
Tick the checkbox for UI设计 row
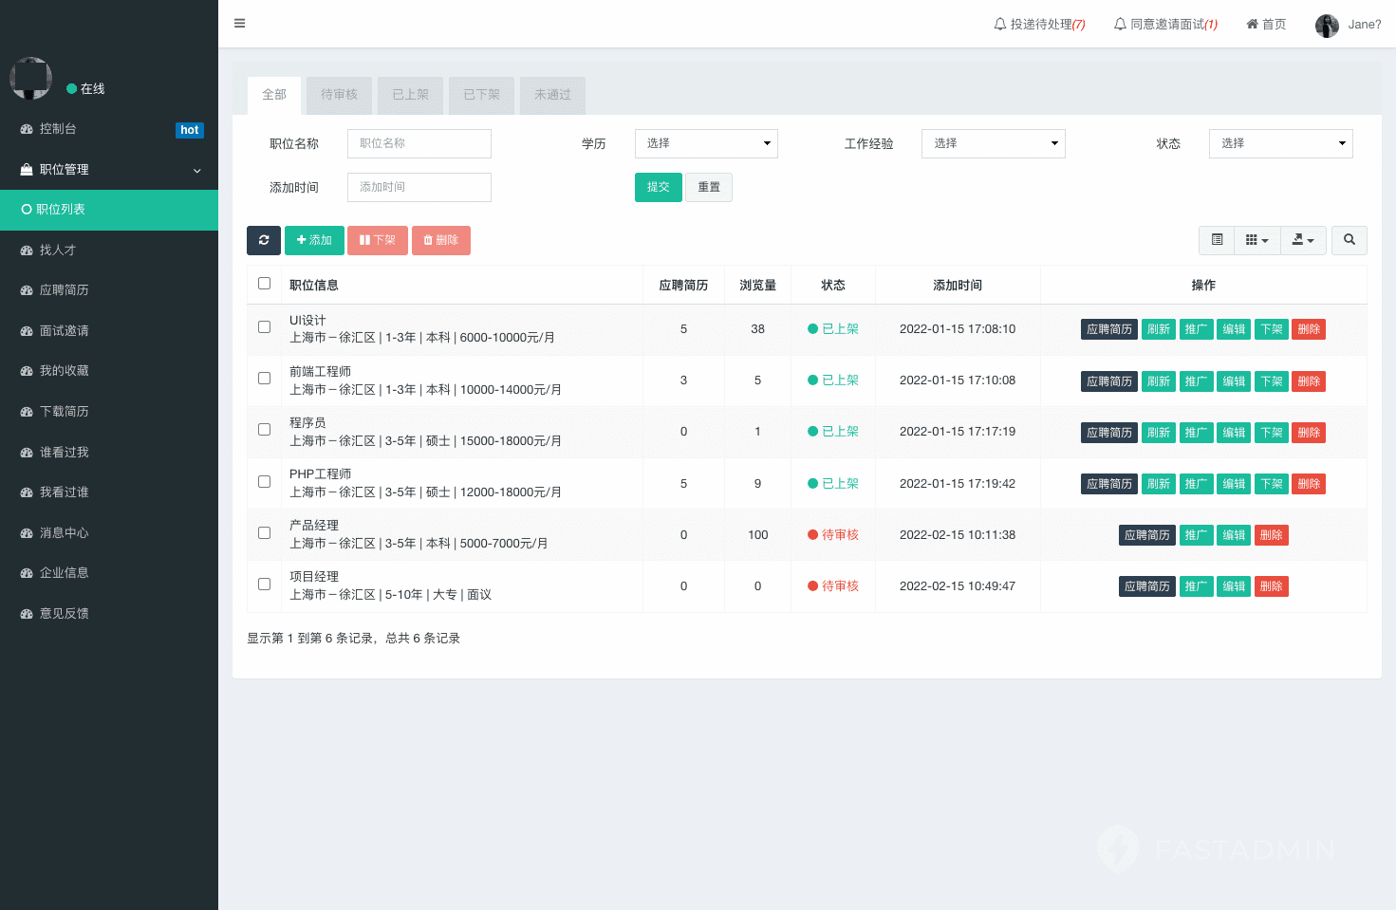click(265, 327)
